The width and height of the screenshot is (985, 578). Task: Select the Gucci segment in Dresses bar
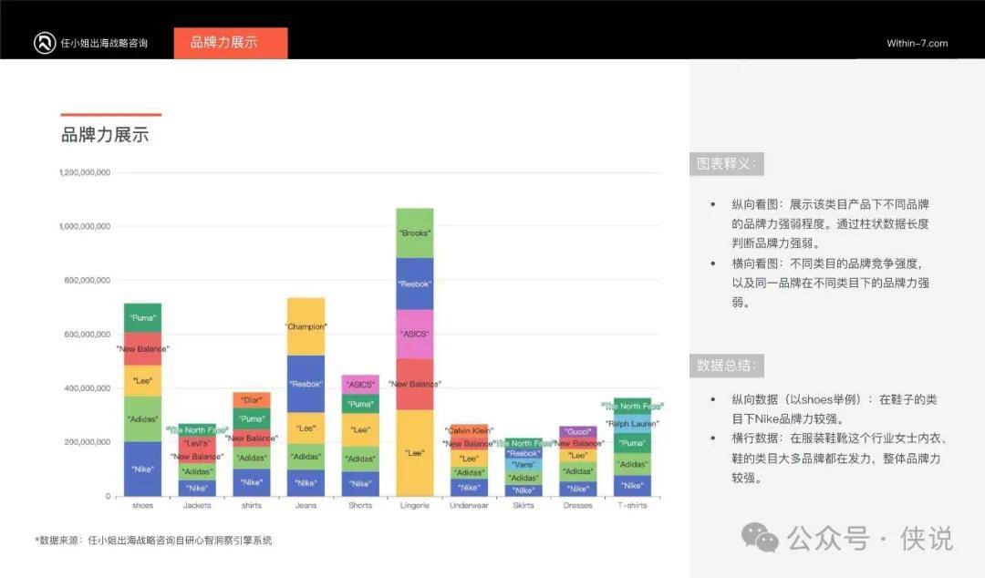(578, 431)
